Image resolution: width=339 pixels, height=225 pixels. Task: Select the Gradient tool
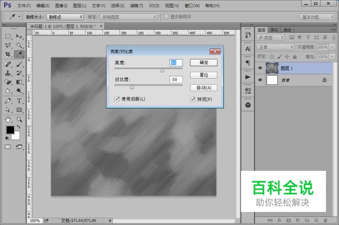[x=19, y=82]
